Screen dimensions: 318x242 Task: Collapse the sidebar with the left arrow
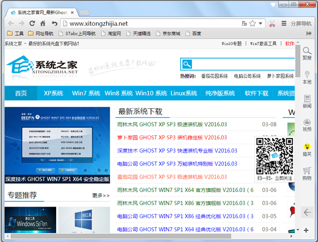(x=306, y=212)
